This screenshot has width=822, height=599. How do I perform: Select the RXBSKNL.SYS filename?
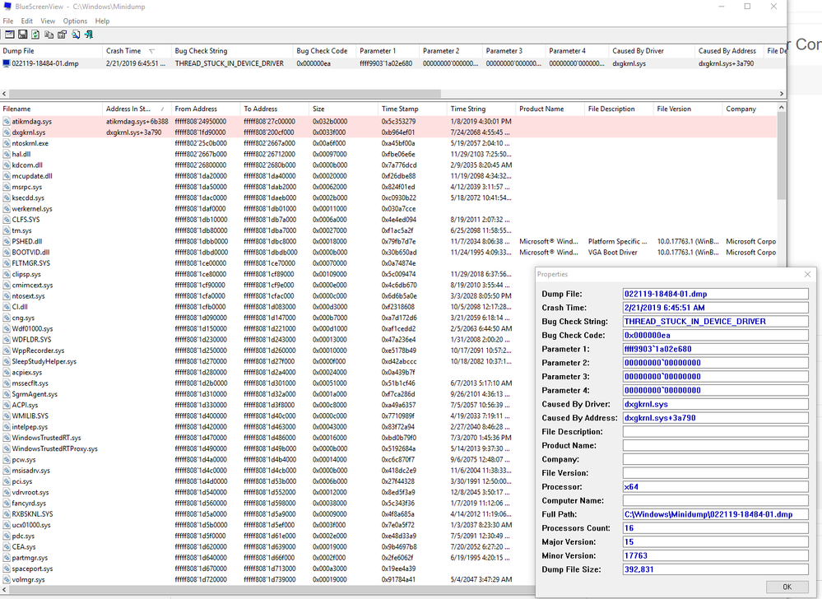33,514
